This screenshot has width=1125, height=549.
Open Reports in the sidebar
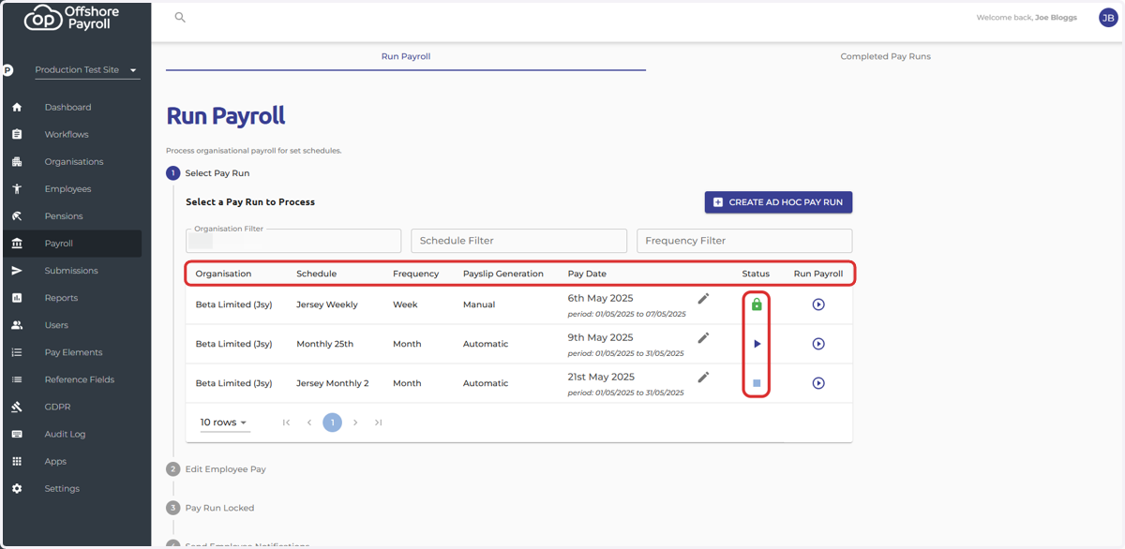point(61,298)
